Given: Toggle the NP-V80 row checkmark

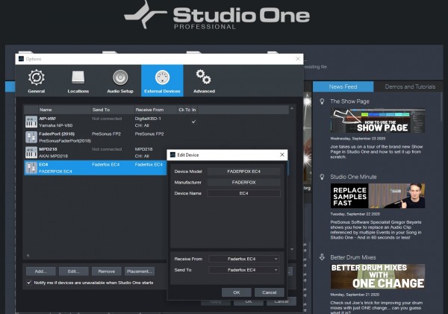Looking at the screenshot, I should (x=193, y=122).
